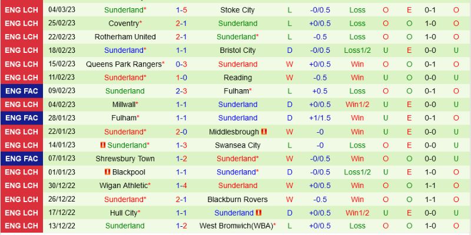Click the red card icon beside Middlesbrough

(264, 132)
